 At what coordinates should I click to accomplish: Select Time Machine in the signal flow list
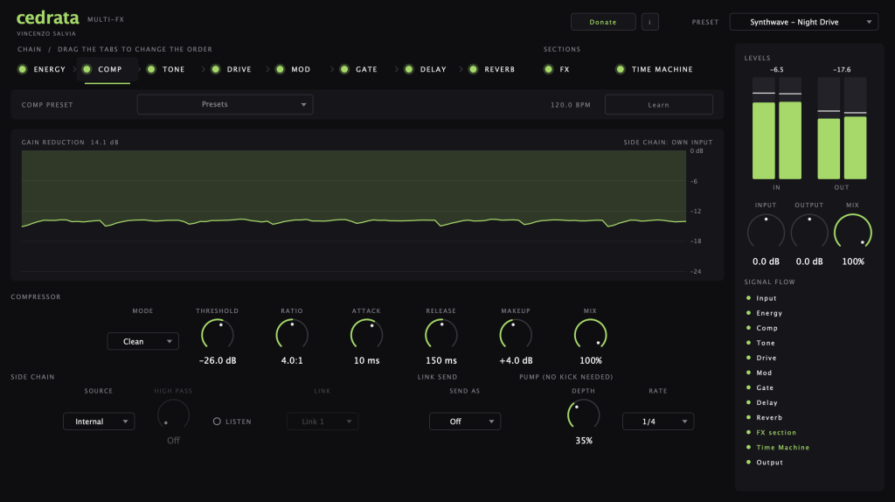(x=782, y=448)
